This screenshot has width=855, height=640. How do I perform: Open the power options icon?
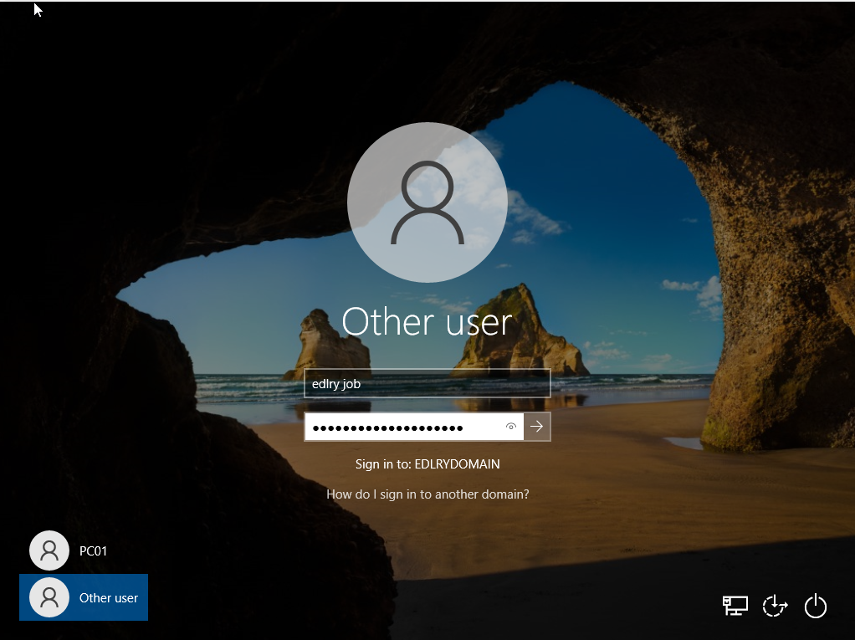816,606
